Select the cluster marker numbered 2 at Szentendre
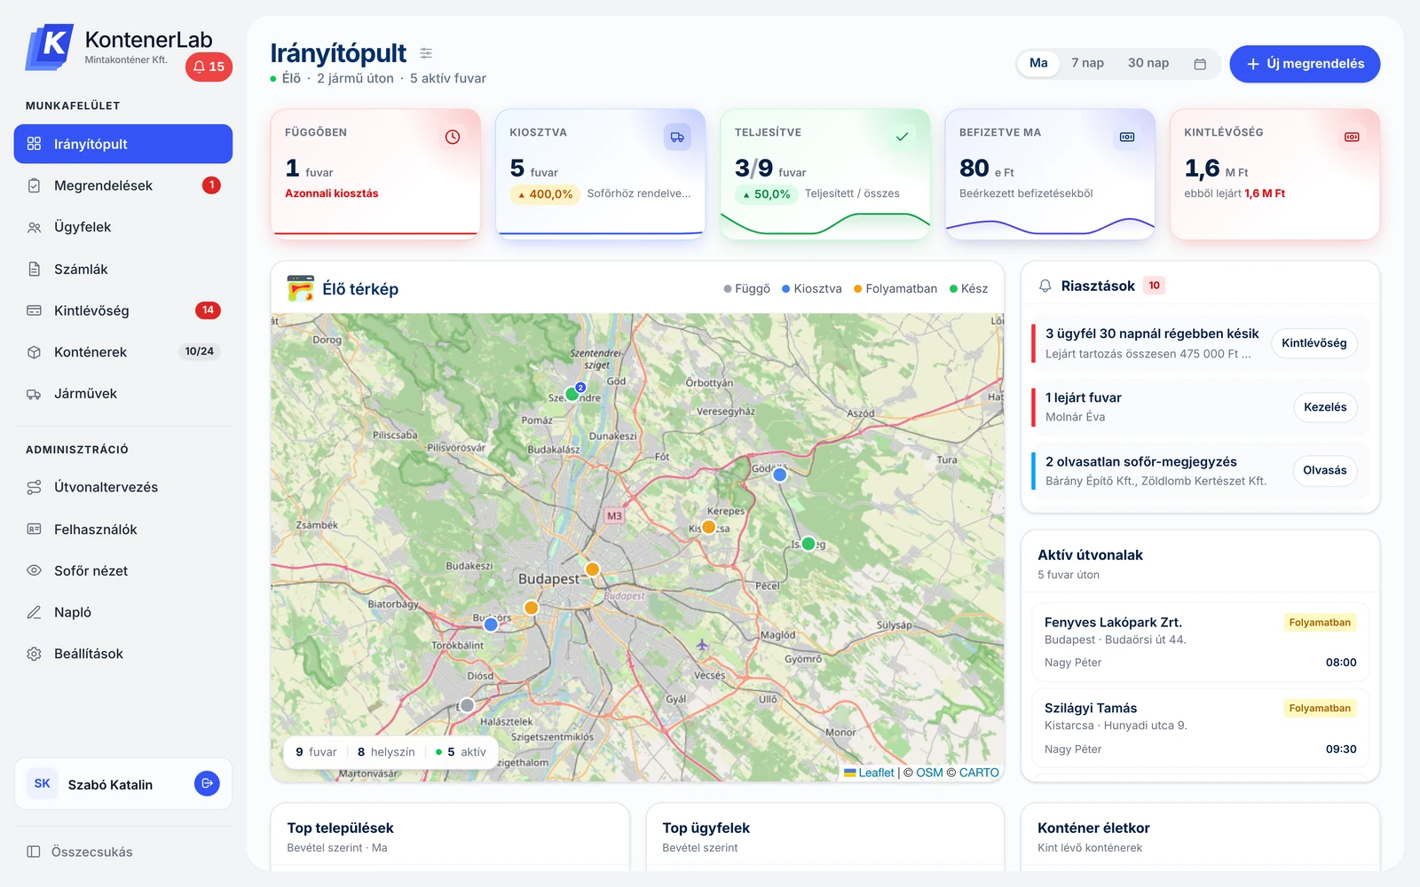 tap(580, 388)
